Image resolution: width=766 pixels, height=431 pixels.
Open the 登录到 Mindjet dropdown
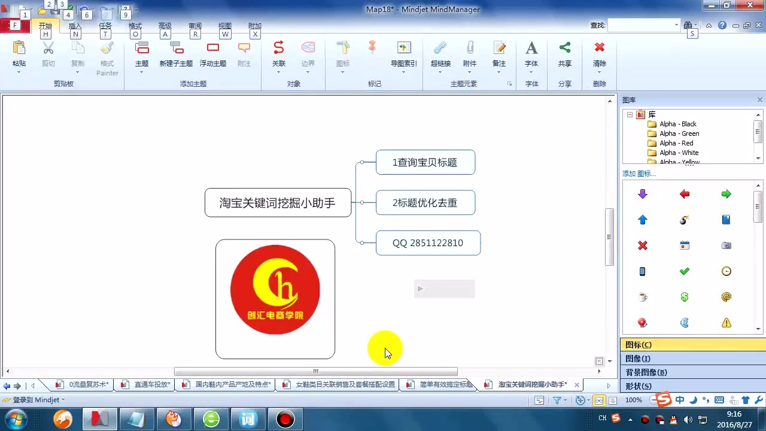[x=62, y=400]
